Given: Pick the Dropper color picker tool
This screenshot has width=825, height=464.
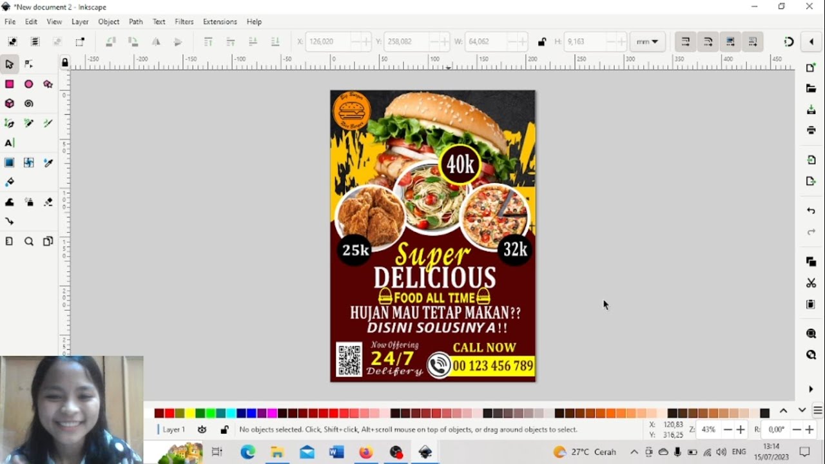Looking at the screenshot, I should point(48,162).
